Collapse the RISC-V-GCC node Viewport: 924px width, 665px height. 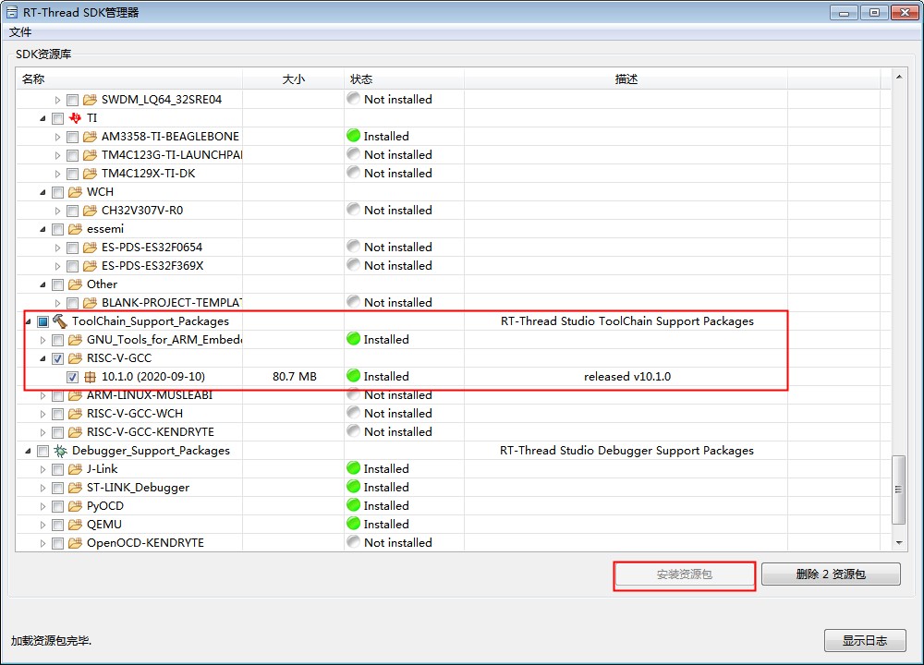43,358
